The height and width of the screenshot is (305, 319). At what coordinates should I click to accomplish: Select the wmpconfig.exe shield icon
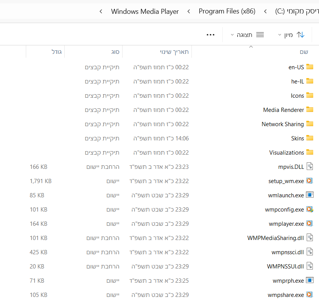[x=310, y=209]
